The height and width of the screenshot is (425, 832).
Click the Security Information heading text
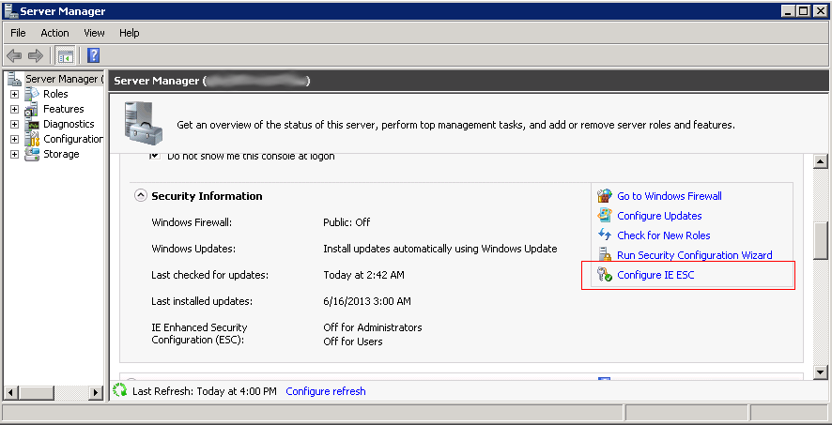[207, 196]
